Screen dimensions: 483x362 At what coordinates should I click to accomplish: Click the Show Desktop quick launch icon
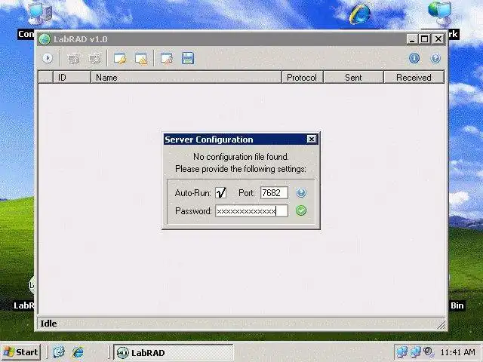coord(59,352)
